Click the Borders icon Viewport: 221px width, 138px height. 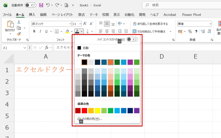pos(57,31)
